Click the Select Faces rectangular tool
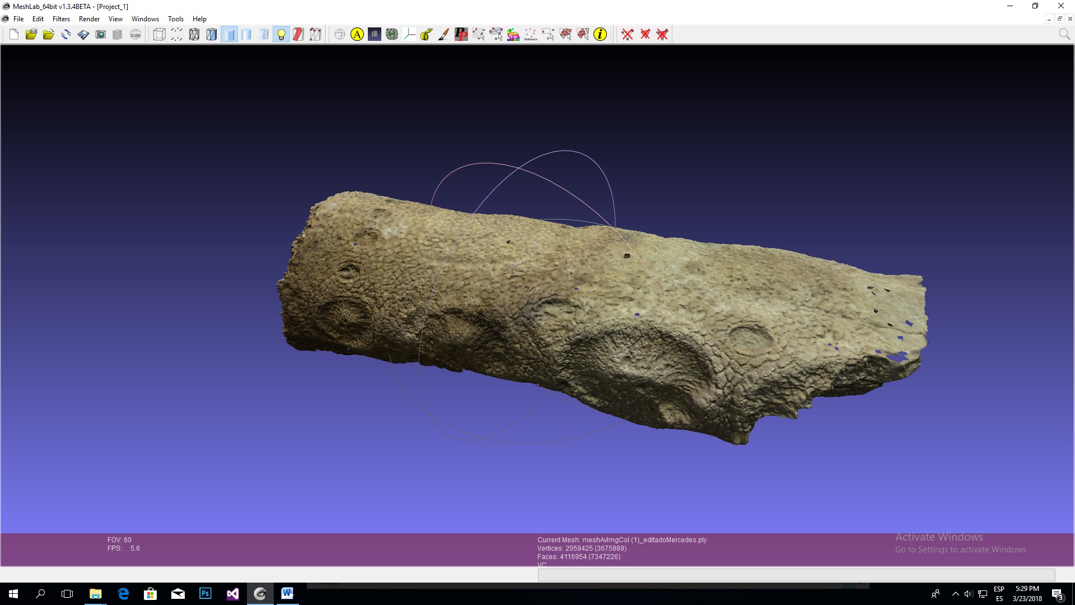The image size is (1075, 605). 565,35
